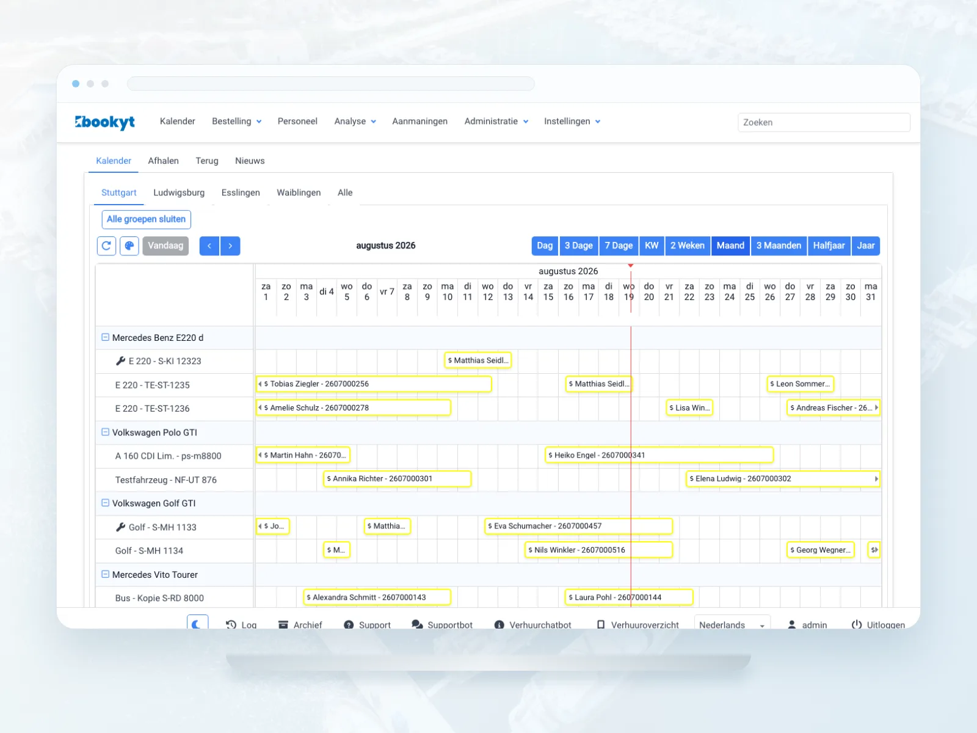Click the Zoeken search field

tap(824, 122)
